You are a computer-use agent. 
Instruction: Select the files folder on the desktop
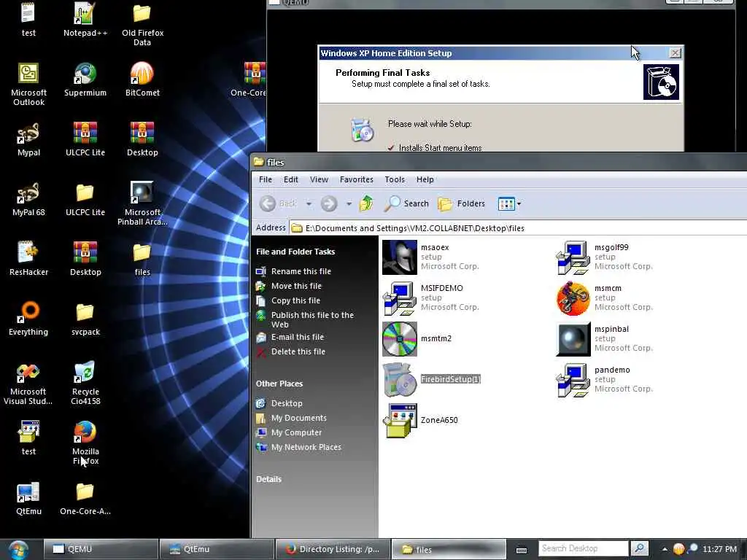pos(142,260)
